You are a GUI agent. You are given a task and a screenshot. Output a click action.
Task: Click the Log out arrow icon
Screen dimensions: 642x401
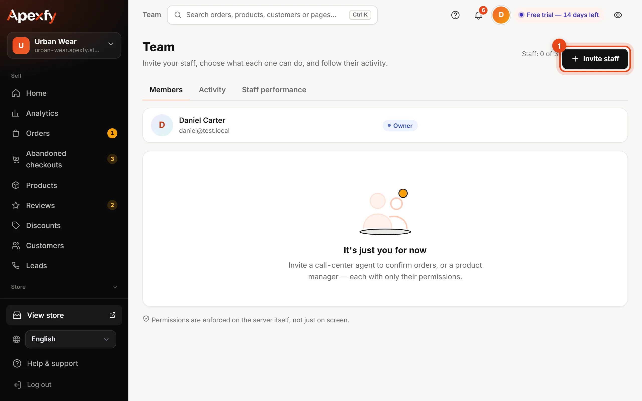point(17,385)
